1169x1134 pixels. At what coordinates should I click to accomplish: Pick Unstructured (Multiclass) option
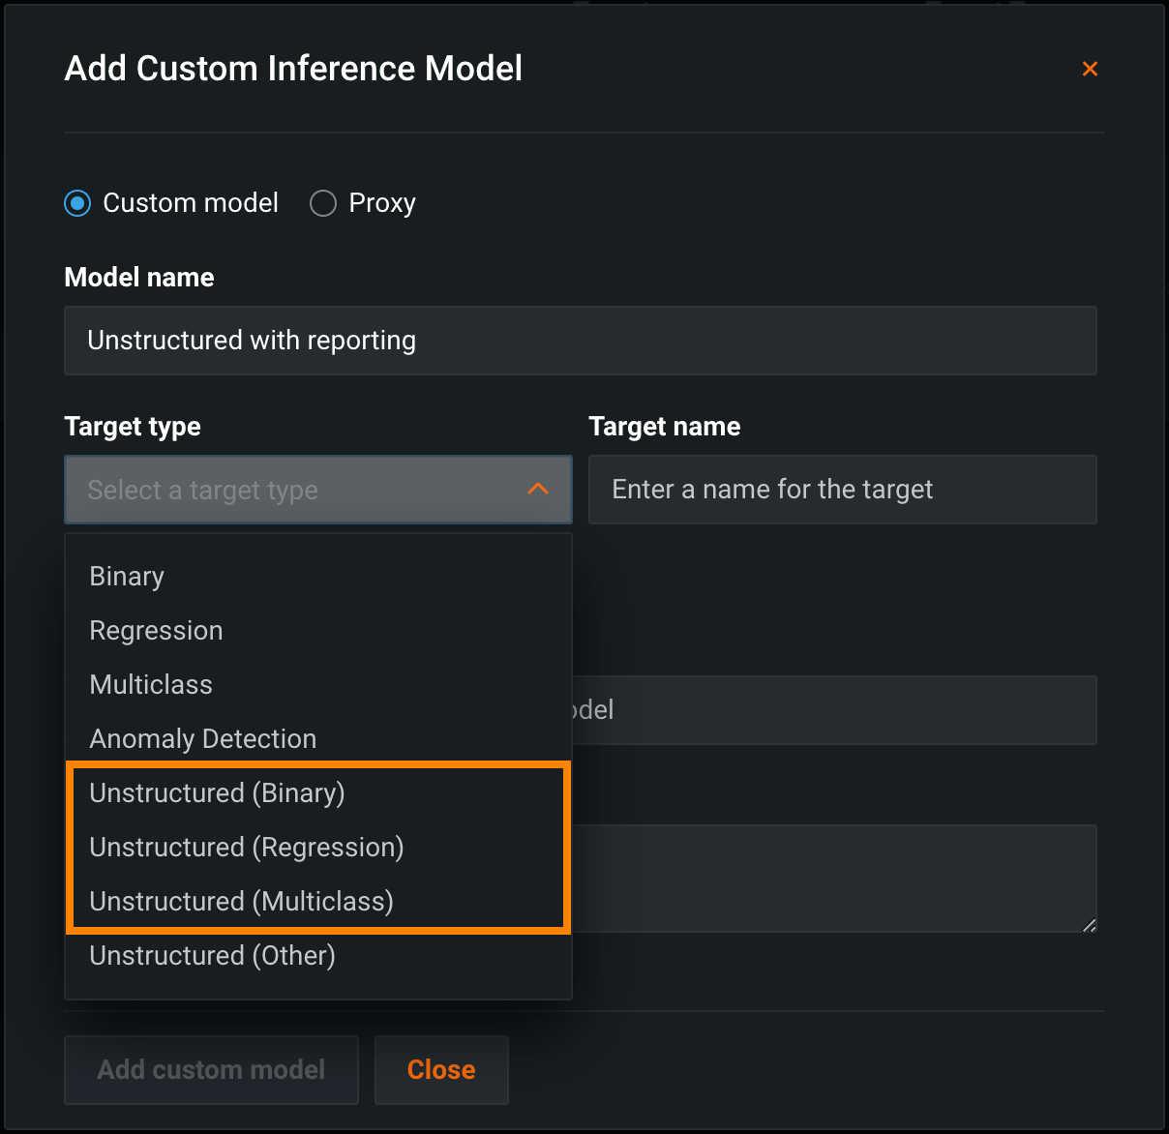241,902
